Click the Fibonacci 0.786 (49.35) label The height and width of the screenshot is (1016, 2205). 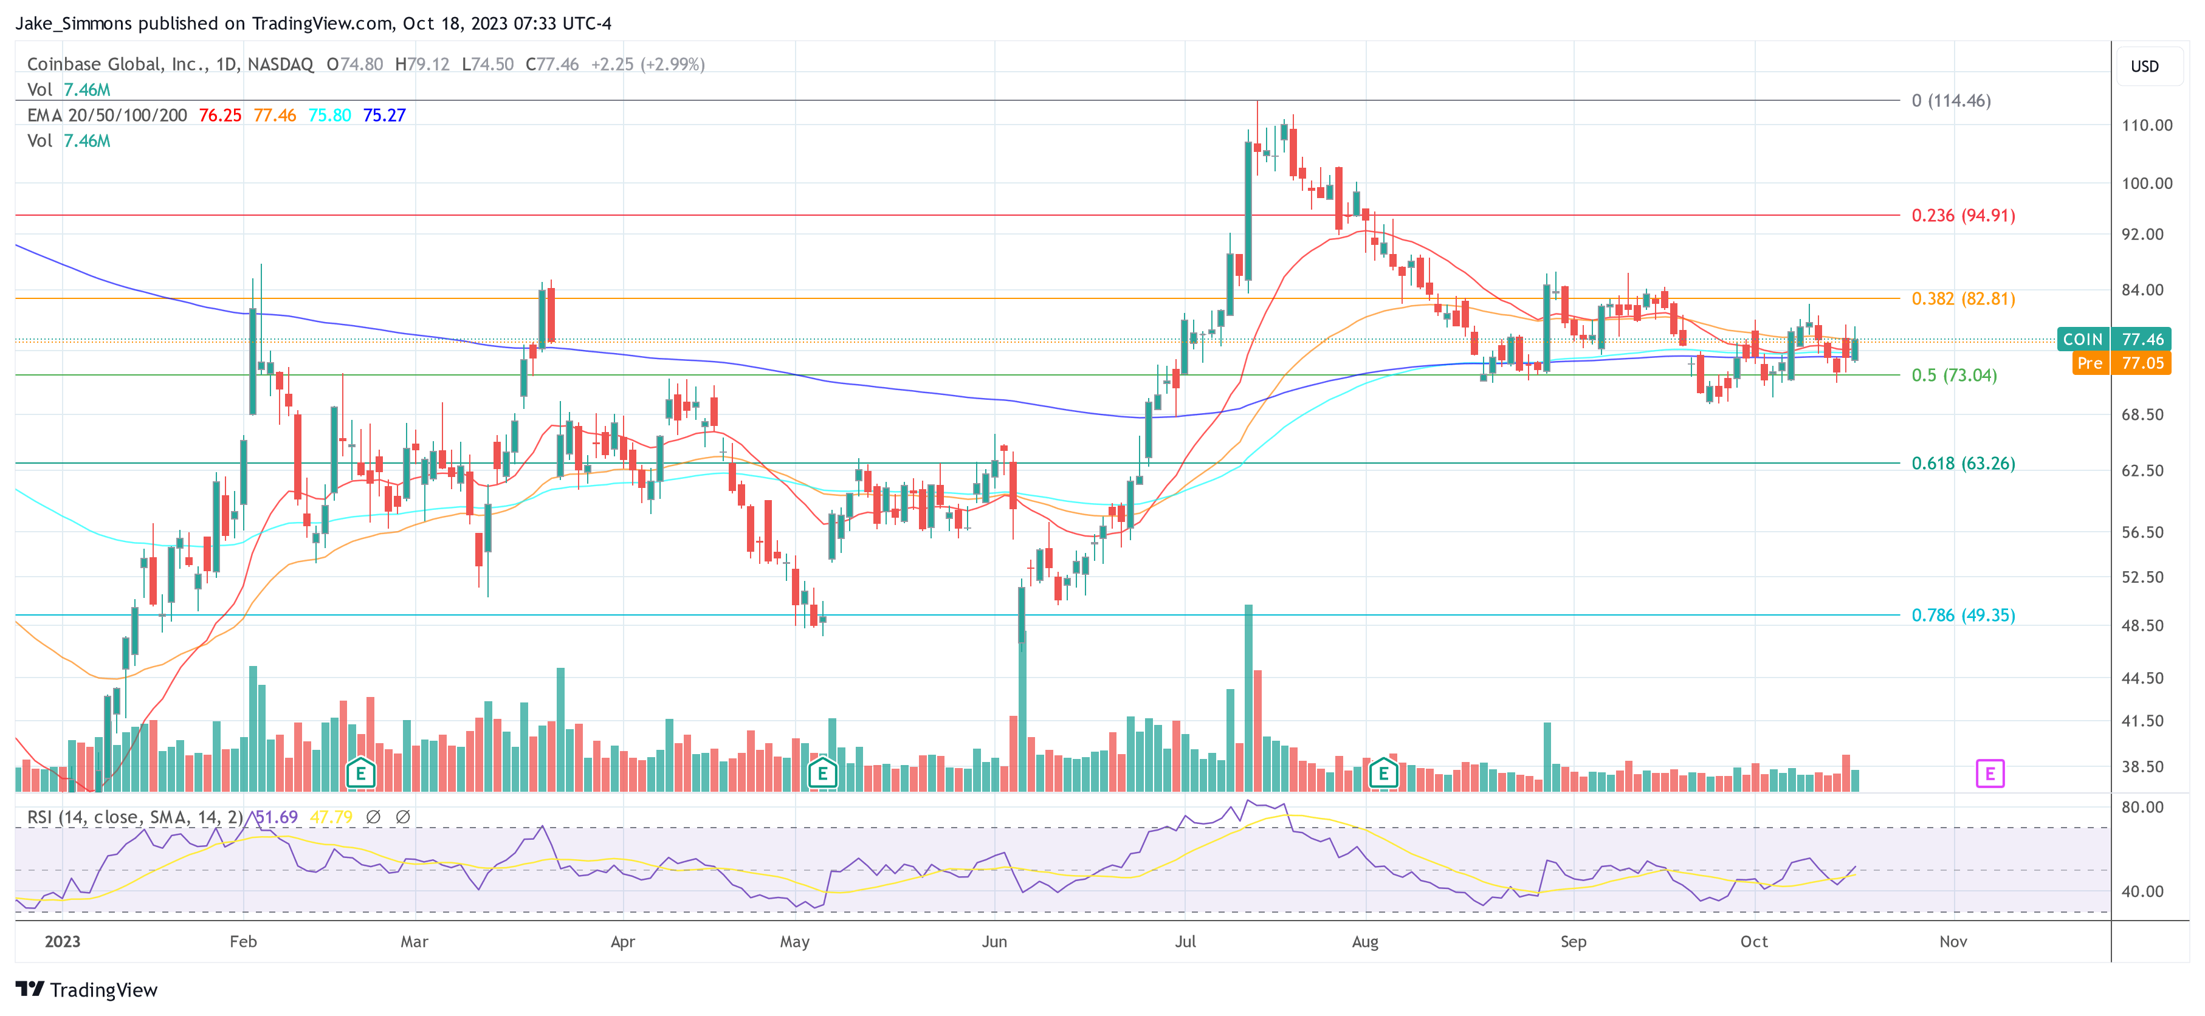[1962, 616]
